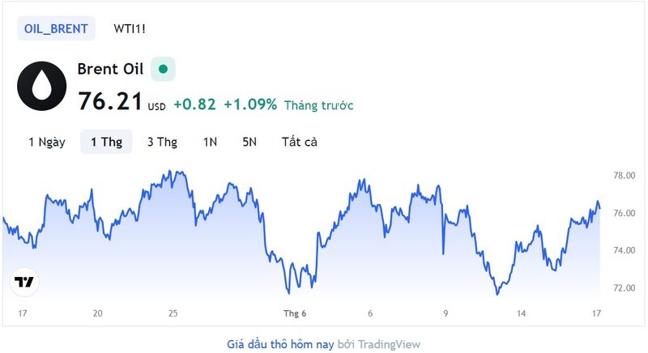Choose the 3 Thg range

pos(162,142)
